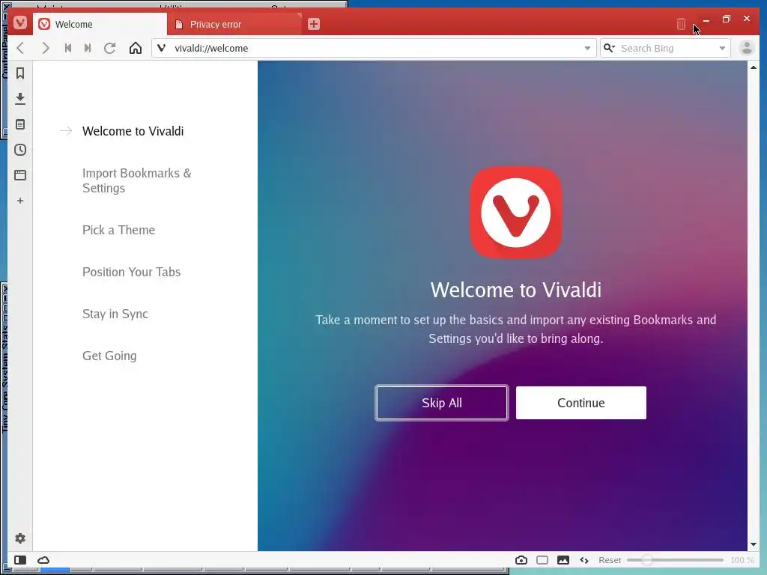Viewport: 767px width, 575px height.
Task: Capture page with the camera icon
Action: [521, 560]
